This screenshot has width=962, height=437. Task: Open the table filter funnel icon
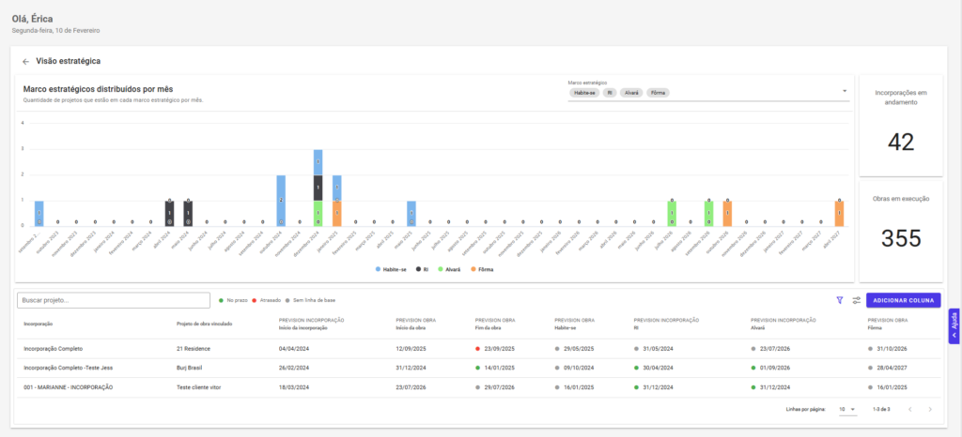coord(840,300)
